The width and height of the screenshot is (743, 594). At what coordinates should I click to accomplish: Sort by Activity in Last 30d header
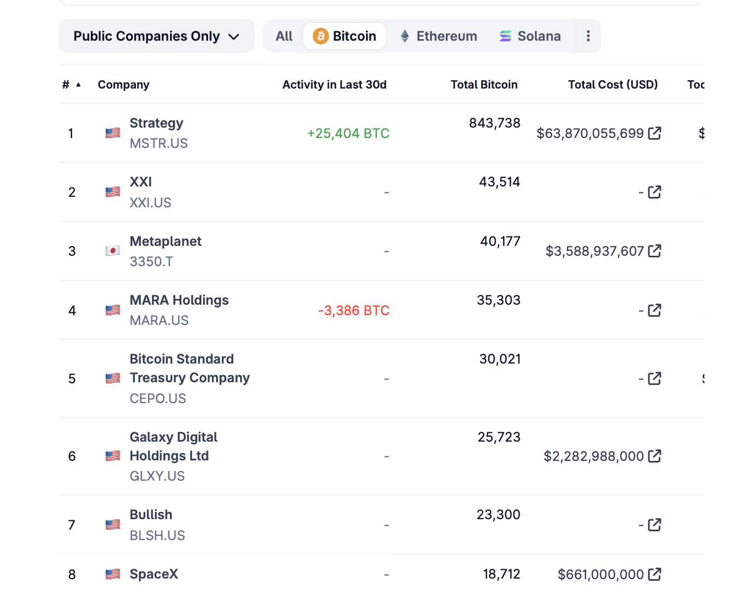(x=334, y=85)
